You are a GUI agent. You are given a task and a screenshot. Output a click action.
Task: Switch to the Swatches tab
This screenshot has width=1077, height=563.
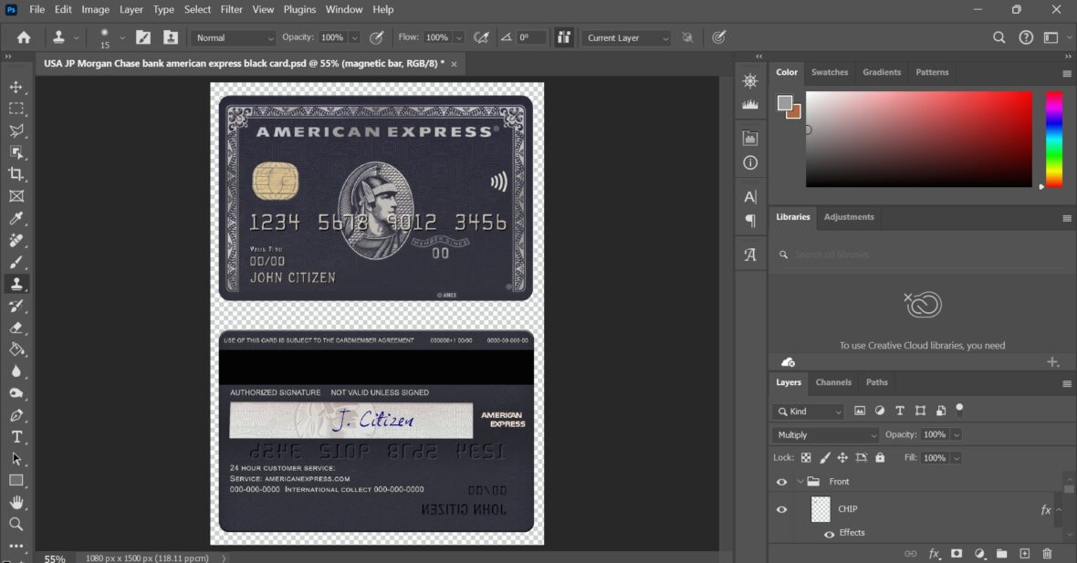[829, 72]
